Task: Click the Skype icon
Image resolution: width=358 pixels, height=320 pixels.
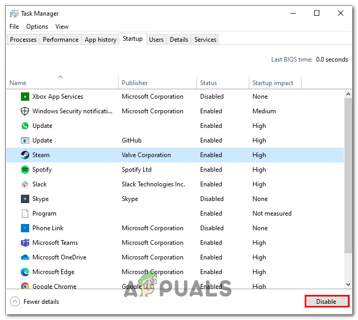Action: (25, 199)
